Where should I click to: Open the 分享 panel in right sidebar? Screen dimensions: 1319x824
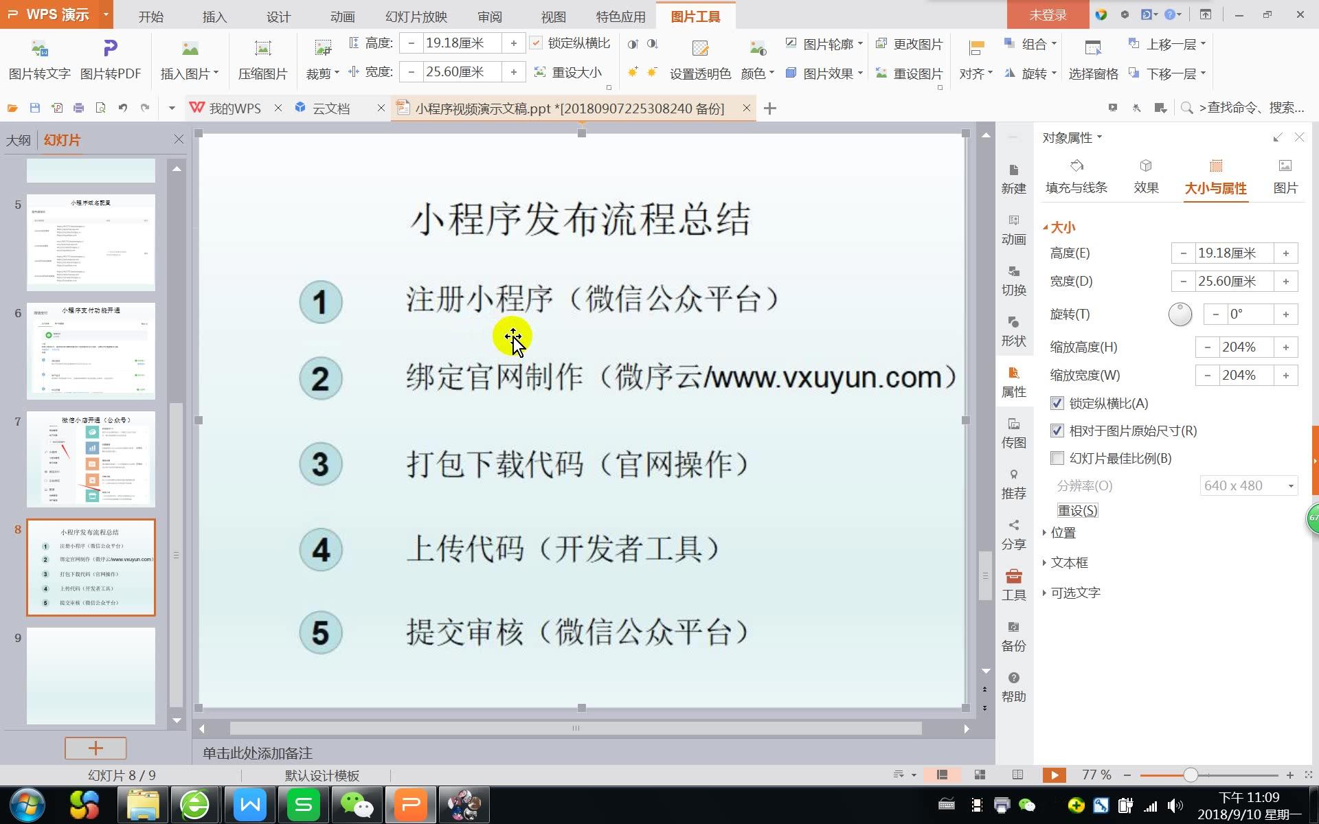1013,535
